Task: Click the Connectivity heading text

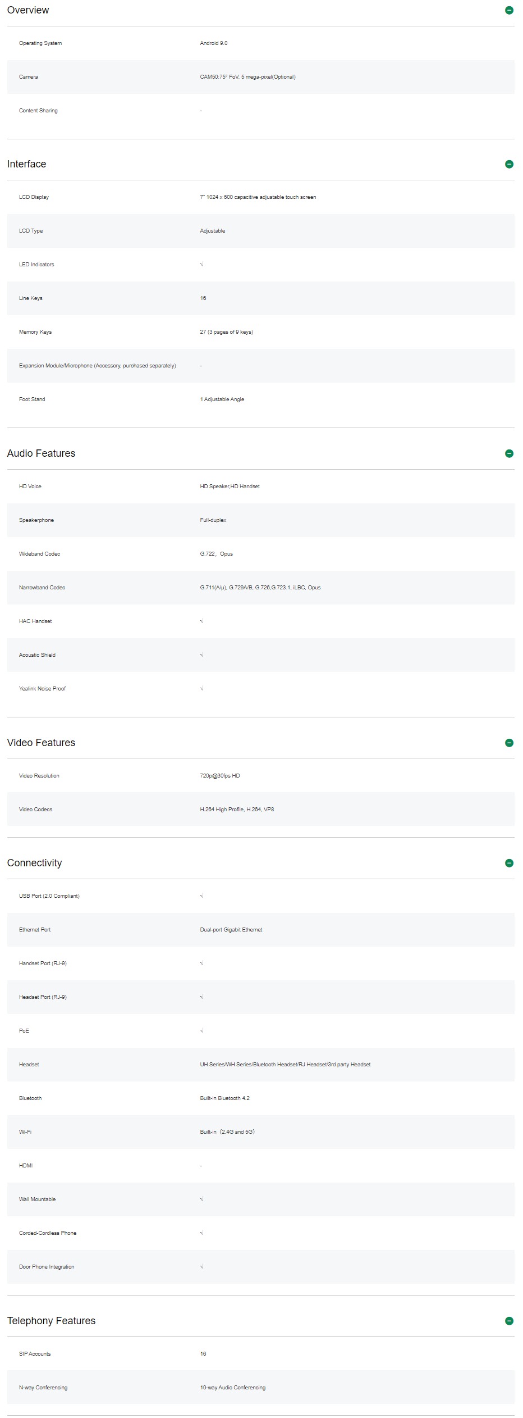Action: [34, 863]
